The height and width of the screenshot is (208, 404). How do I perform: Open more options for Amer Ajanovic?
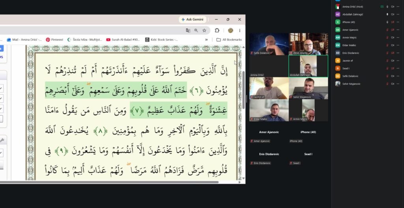click(398, 30)
